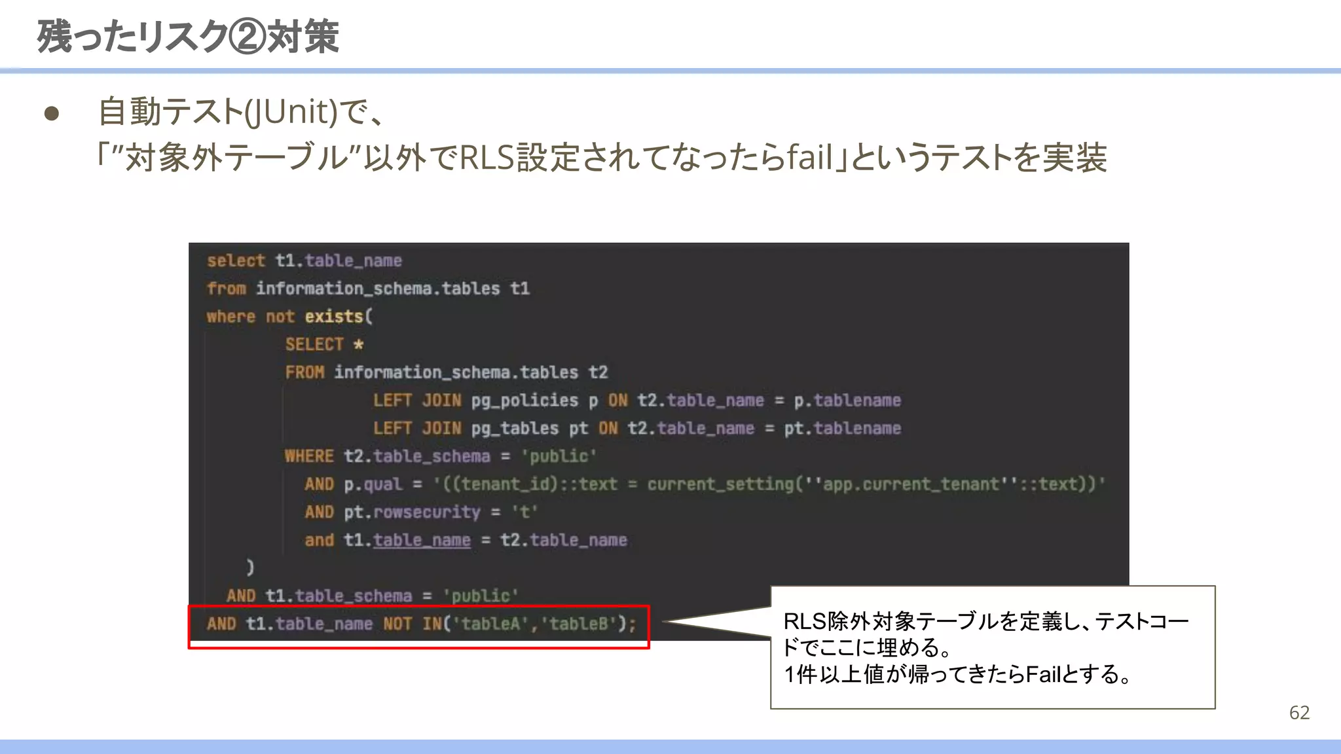The image size is (1341, 754).
Task: Click the from information_schema.tables t1 line
Action: pyautogui.click(x=367, y=289)
